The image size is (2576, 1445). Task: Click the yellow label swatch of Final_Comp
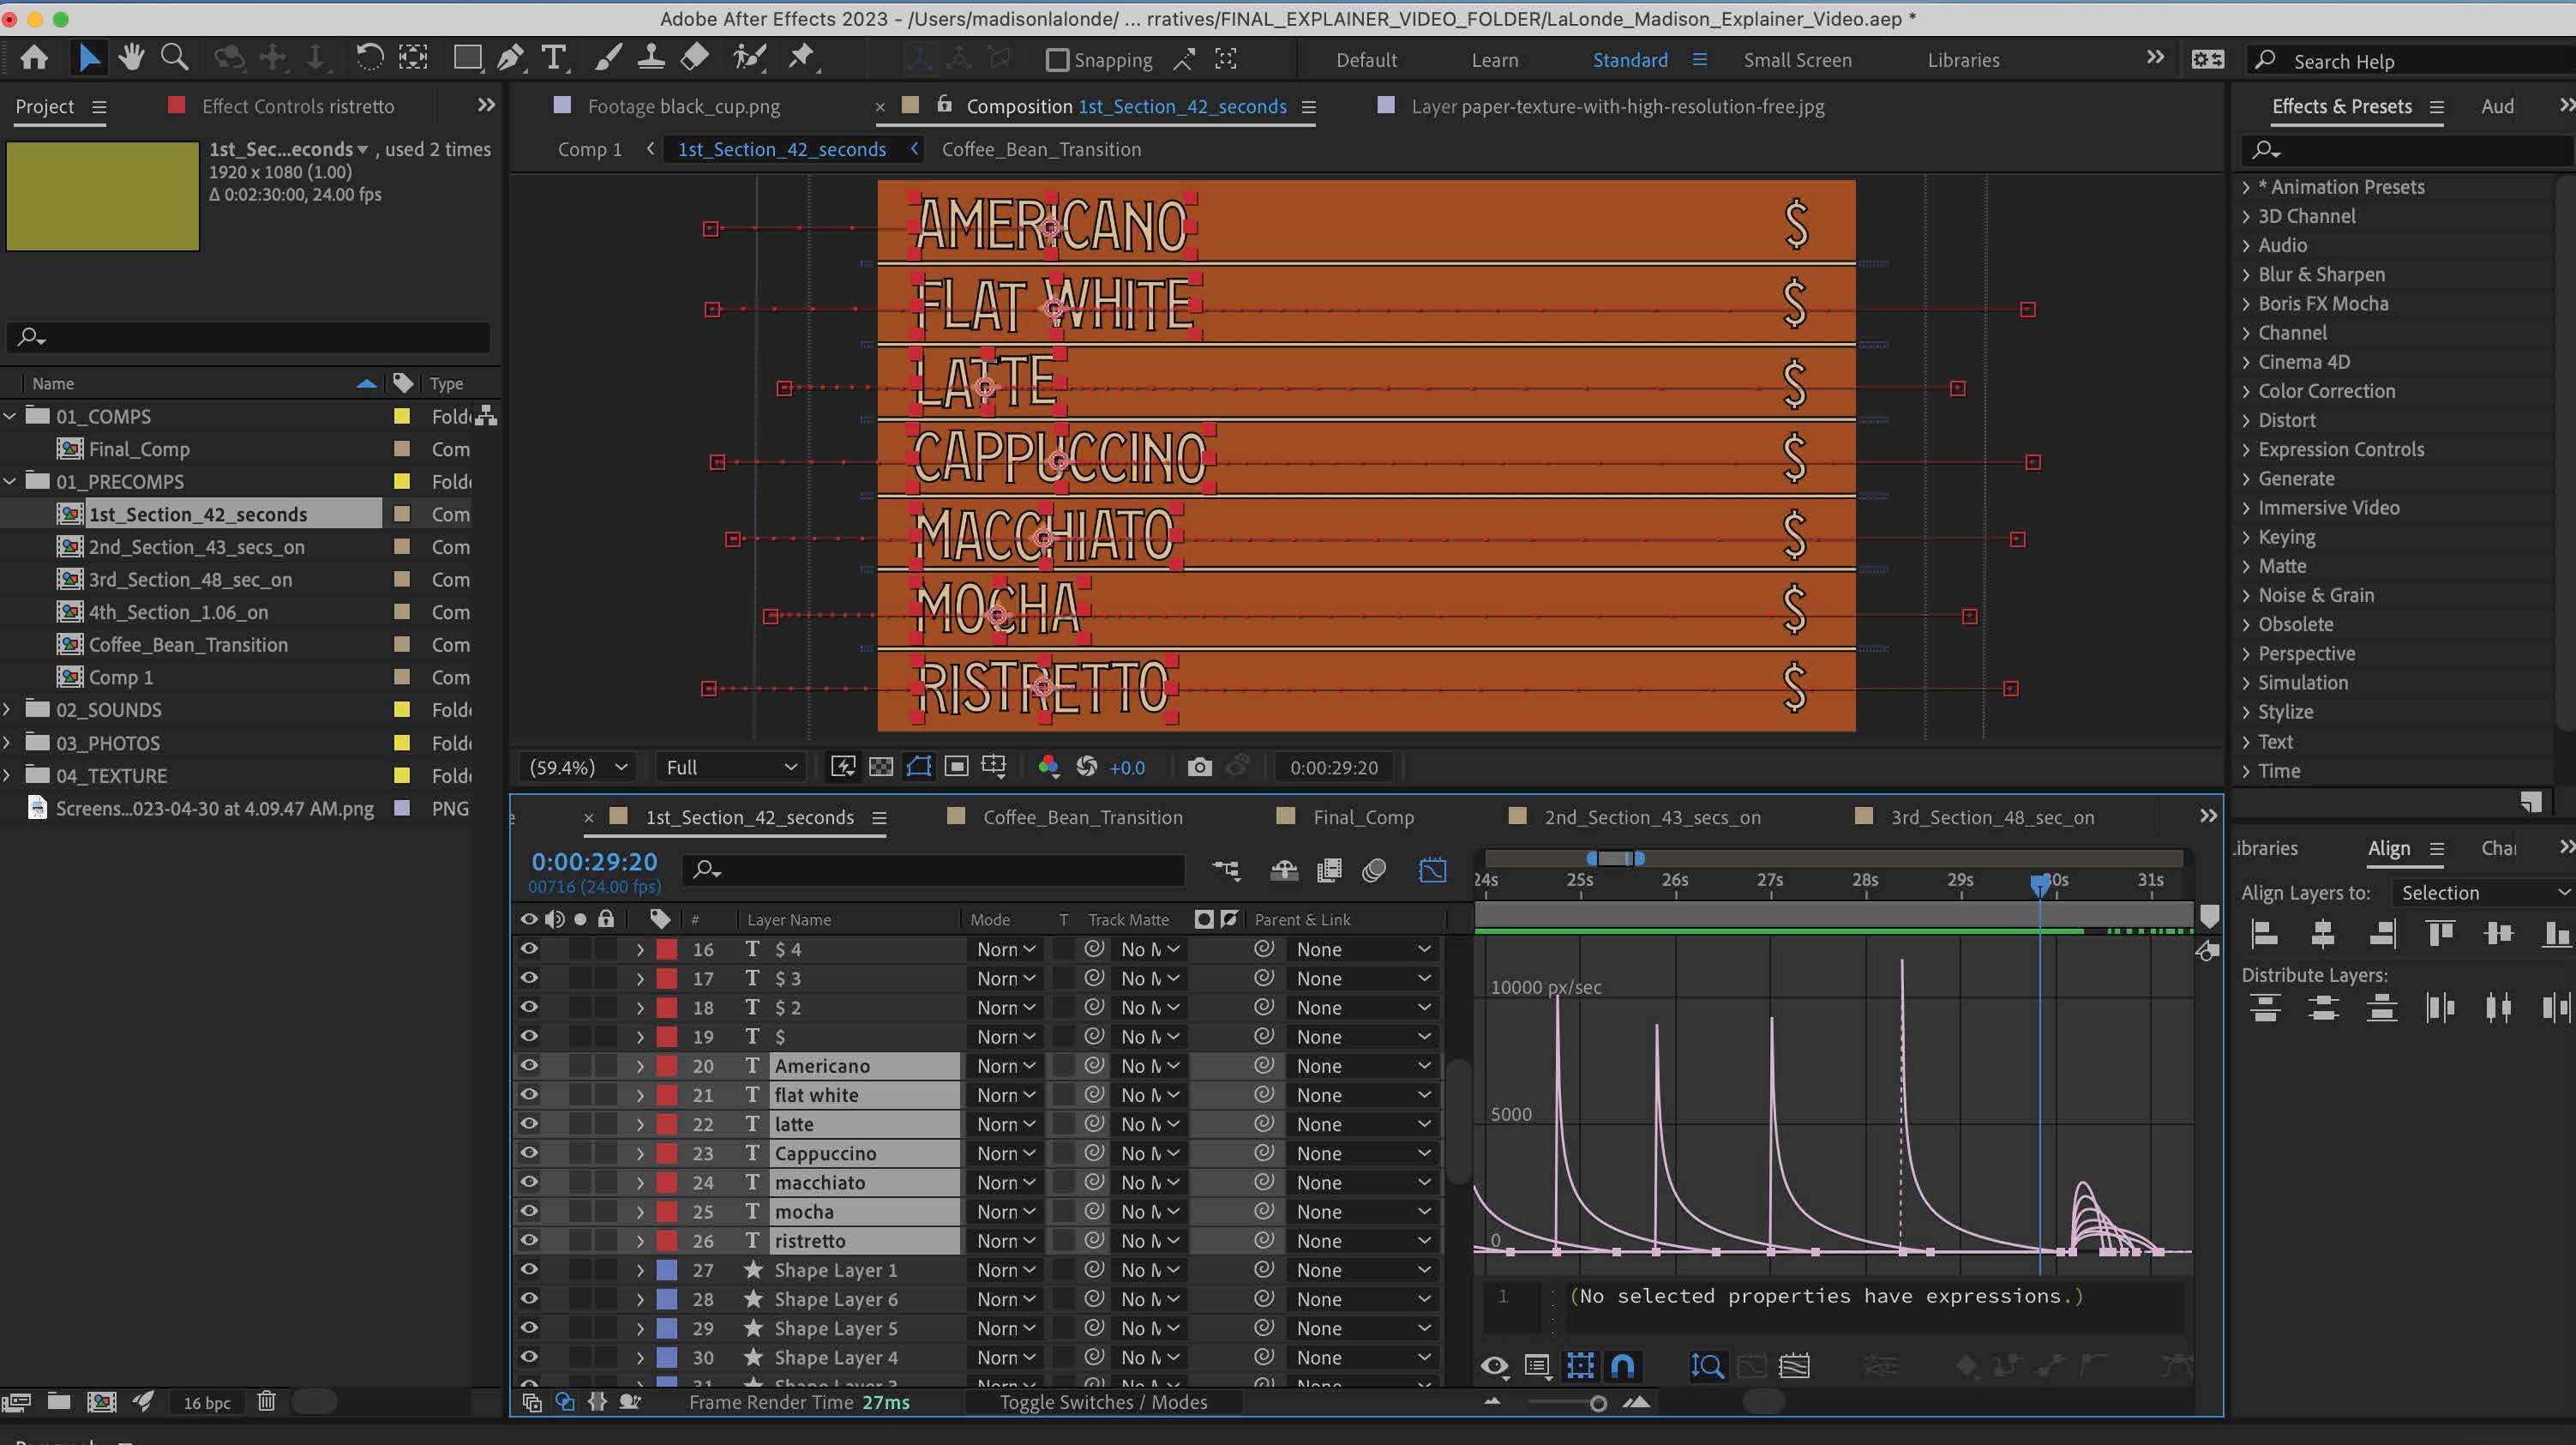point(402,449)
